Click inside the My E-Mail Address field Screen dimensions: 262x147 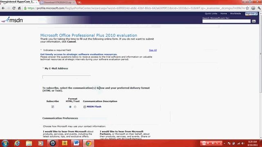point(66,77)
